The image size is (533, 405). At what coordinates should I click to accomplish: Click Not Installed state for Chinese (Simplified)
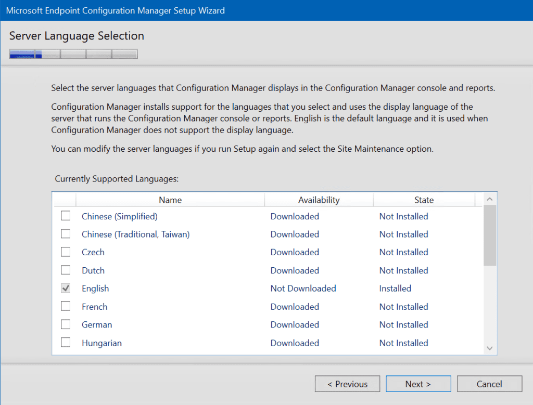coord(404,216)
